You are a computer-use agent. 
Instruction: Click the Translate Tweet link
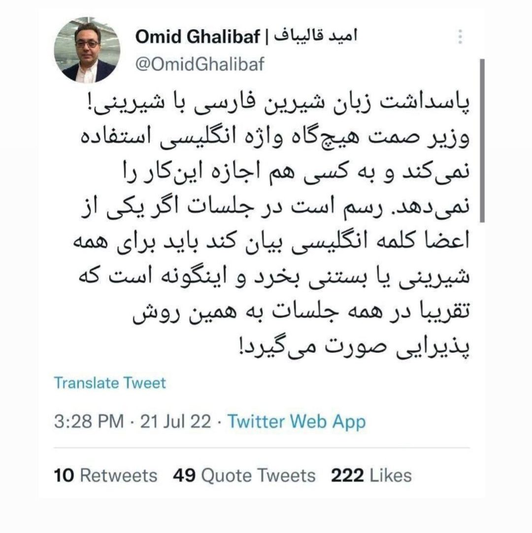110,383
